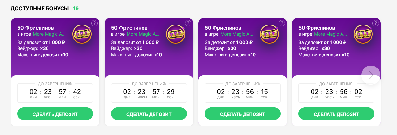Click help icon on second bonus card

pos(188,23)
